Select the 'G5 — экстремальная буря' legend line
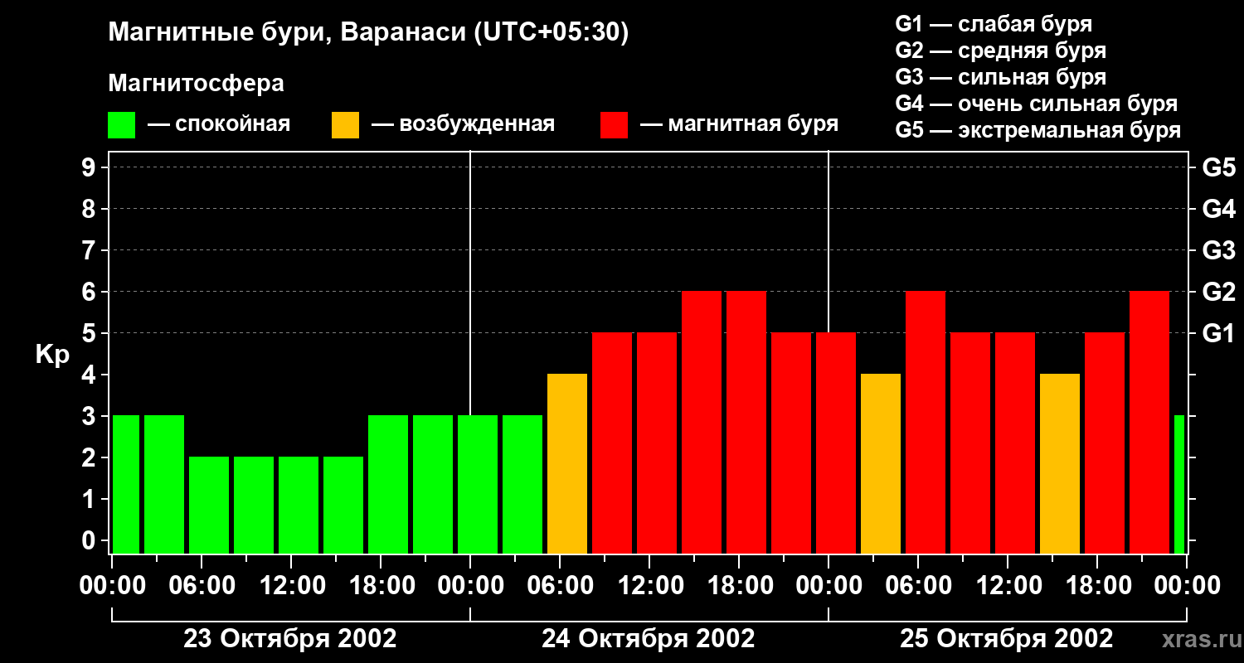Viewport: 1244px width, 663px height. click(x=1038, y=130)
